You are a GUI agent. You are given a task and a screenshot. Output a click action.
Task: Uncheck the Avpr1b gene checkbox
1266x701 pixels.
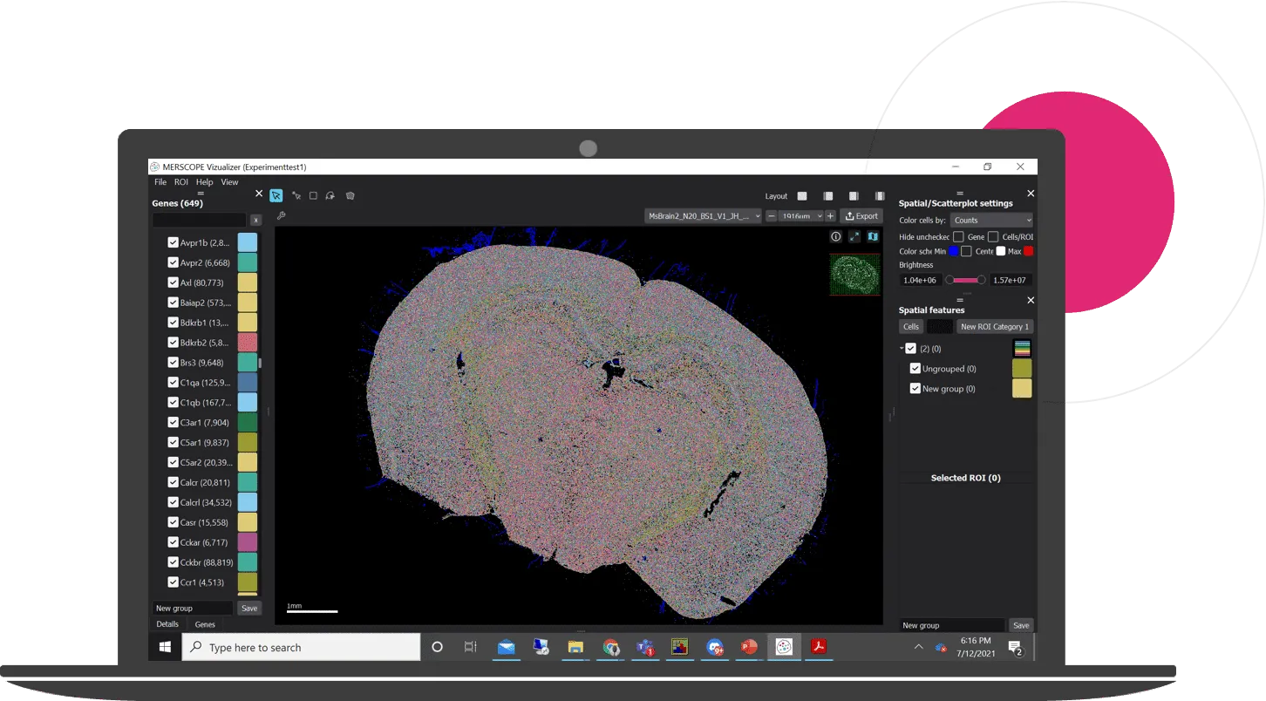coord(173,242)
